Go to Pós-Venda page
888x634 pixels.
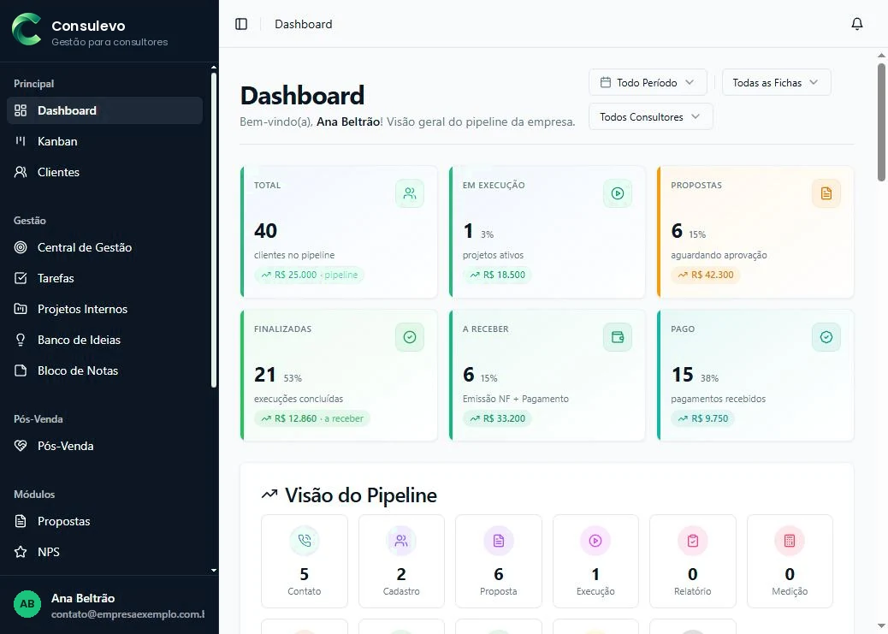pyautogui.click(x=104, y=445)
